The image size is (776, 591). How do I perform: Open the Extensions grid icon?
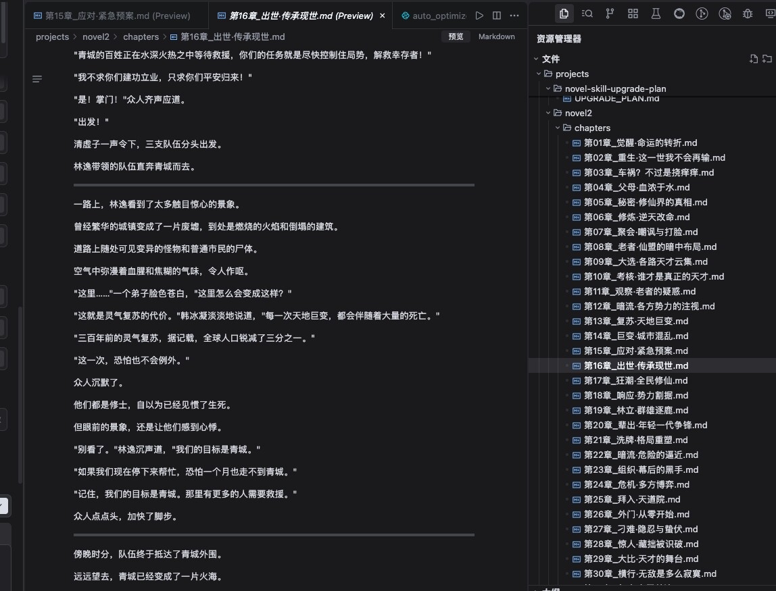tap(633, 13)
